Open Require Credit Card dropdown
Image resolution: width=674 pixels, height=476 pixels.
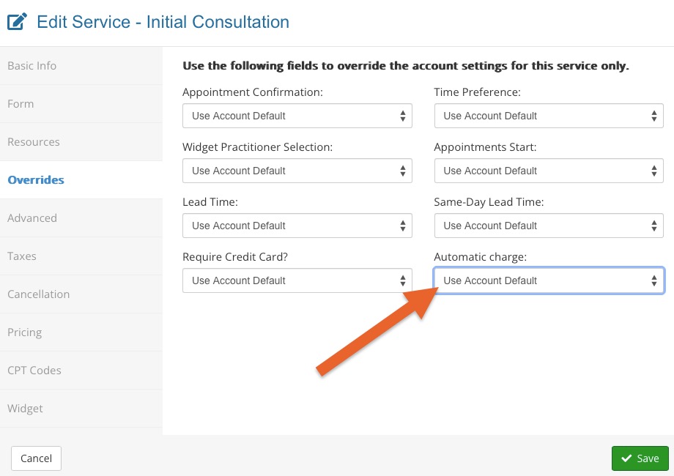(x=297, y=280)
